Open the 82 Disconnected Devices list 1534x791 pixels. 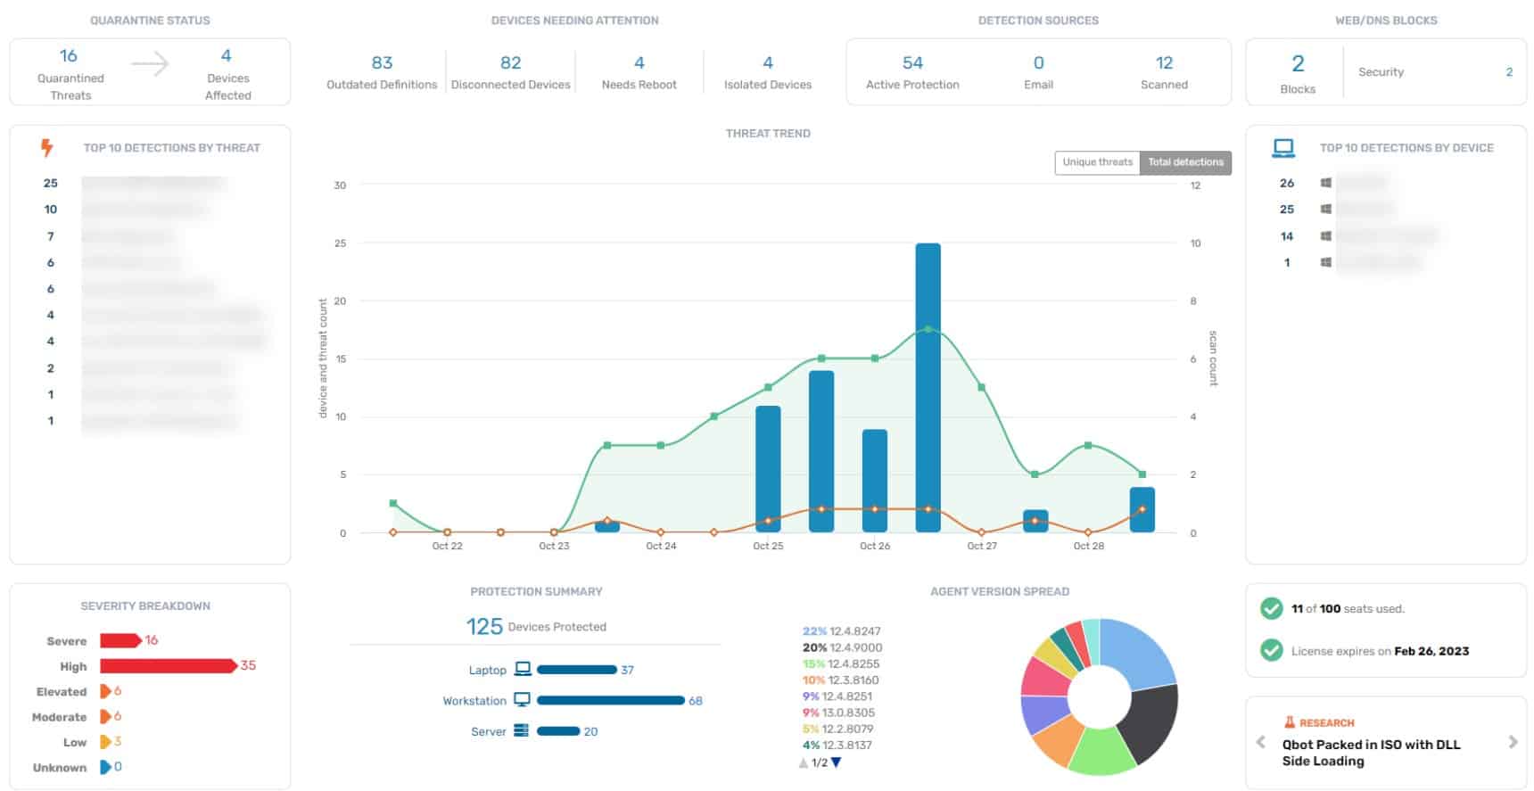tap(510, 71)
